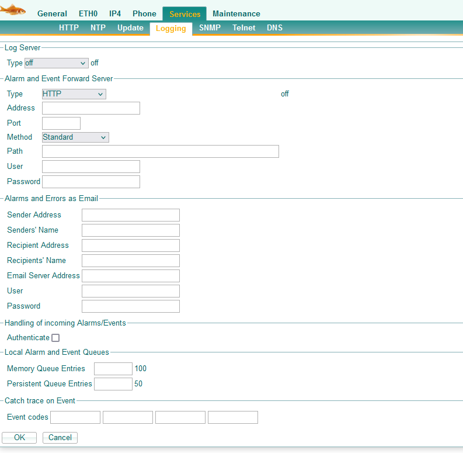Open the HTTP services subtab

(x=69, y=28)
